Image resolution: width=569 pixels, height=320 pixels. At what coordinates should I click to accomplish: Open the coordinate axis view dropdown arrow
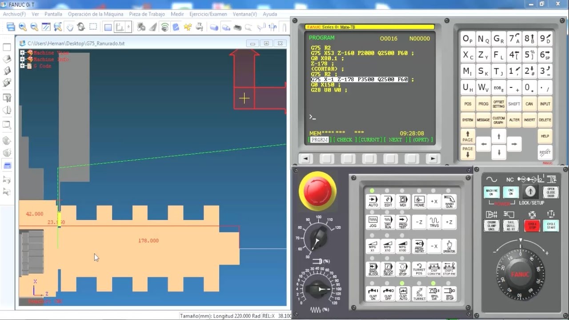pos(128,27)
